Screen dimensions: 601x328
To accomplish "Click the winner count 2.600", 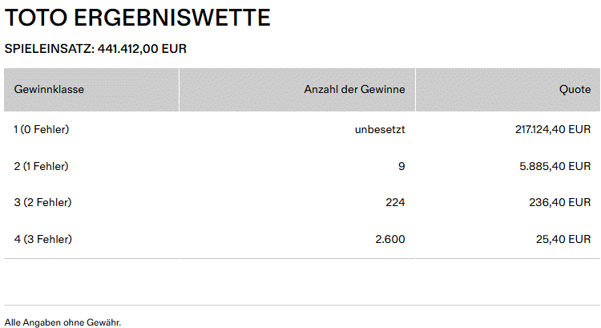I will [390, 240].
